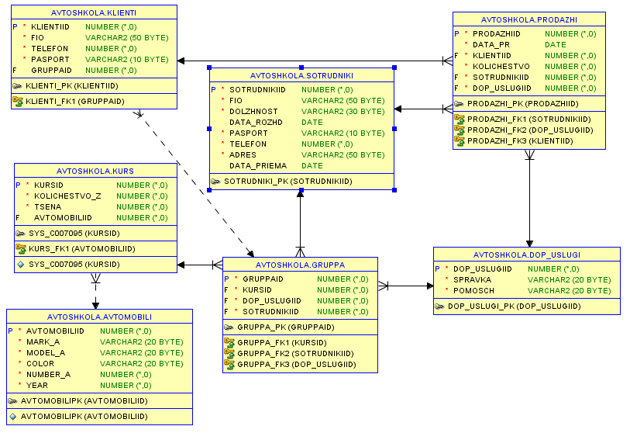The height and width of the screenshot is (433, 630).
Task: Click the KLIENTI_FK1 foreign key icon
Action: (17, 102)
